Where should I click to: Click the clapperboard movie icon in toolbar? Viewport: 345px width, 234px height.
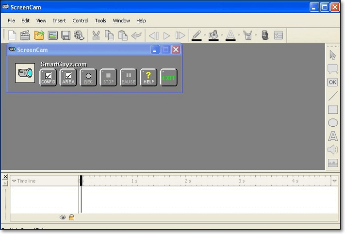[25, 35]
